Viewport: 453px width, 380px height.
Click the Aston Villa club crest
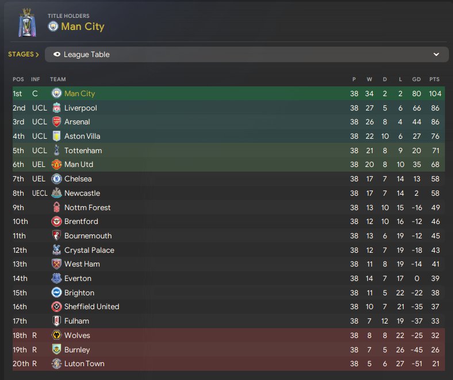56,136
